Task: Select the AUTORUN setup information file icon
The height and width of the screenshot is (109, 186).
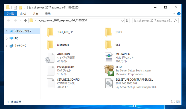Action: click(50, 58)
